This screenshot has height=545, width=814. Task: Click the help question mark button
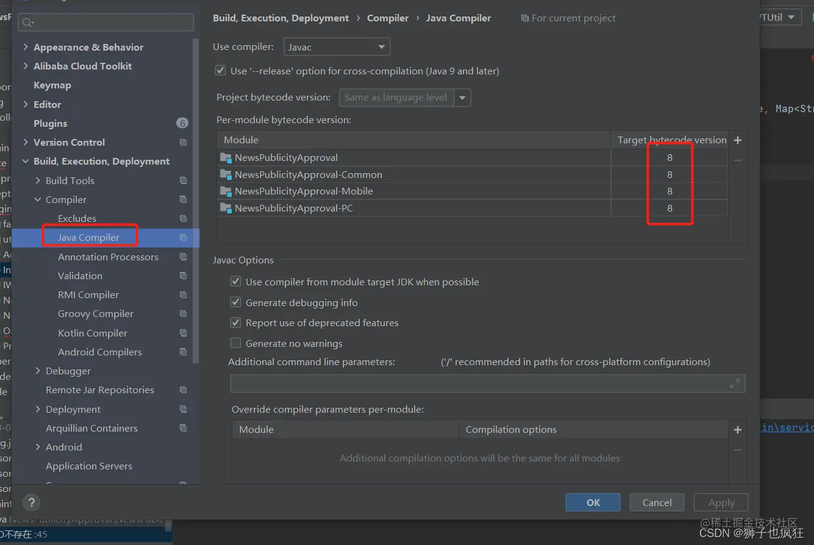31,503
